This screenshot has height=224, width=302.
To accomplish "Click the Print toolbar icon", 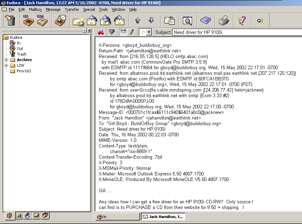I will [x=223, y=20].
